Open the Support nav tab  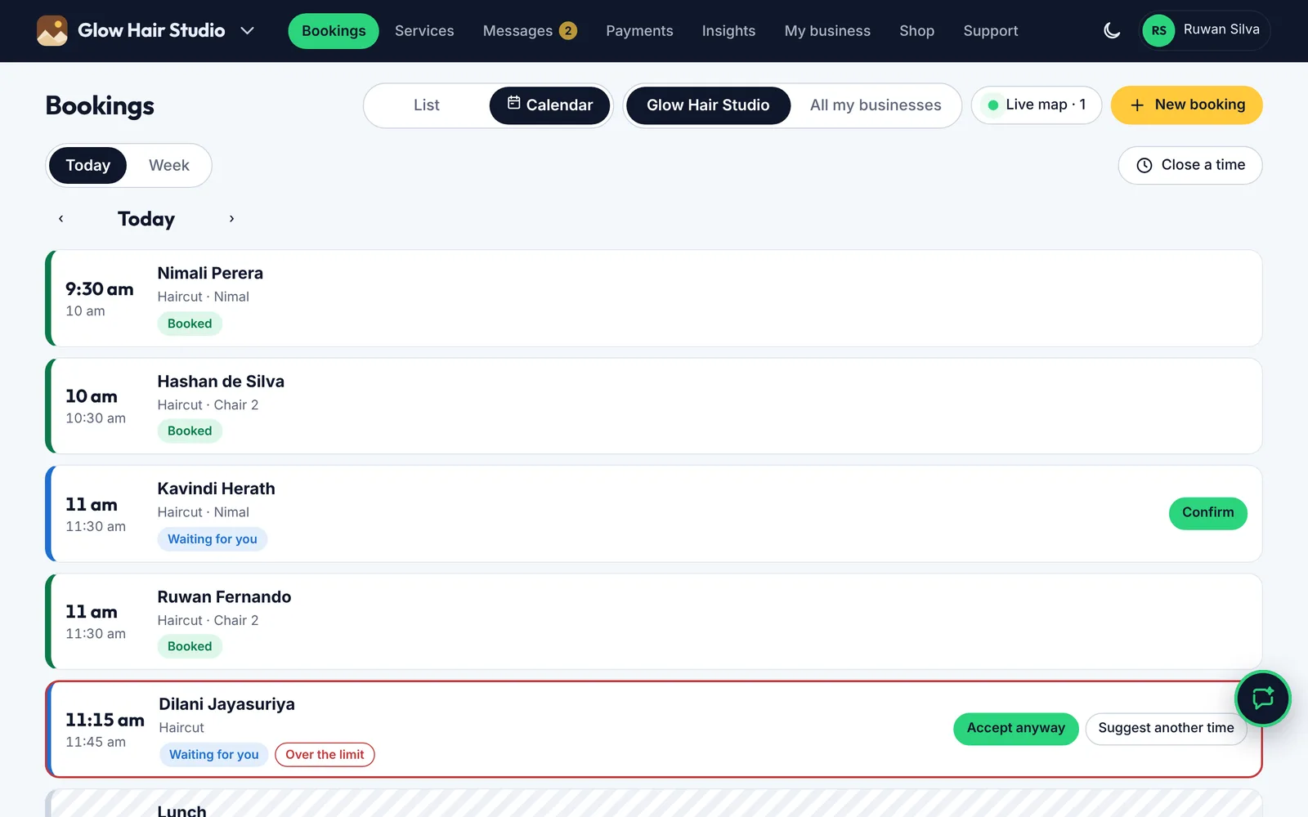tap(991, 31)
